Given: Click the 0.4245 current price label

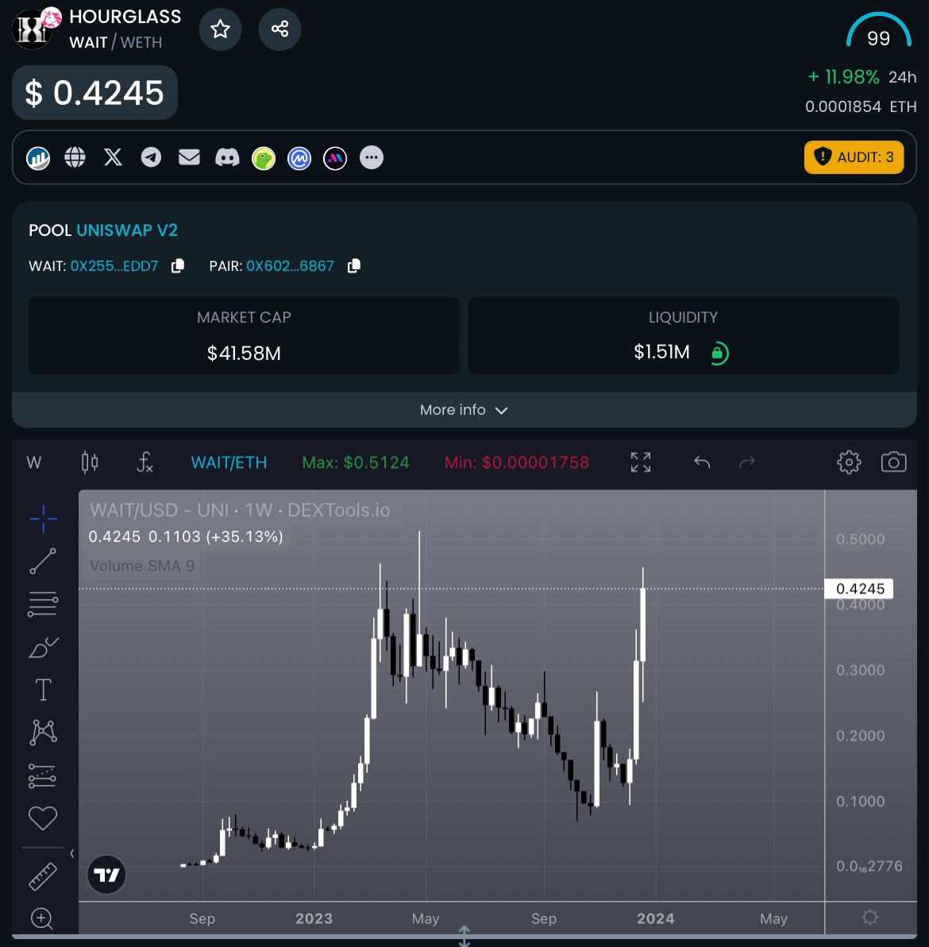Looking at the screenshot, I should (x=860, y=588).
